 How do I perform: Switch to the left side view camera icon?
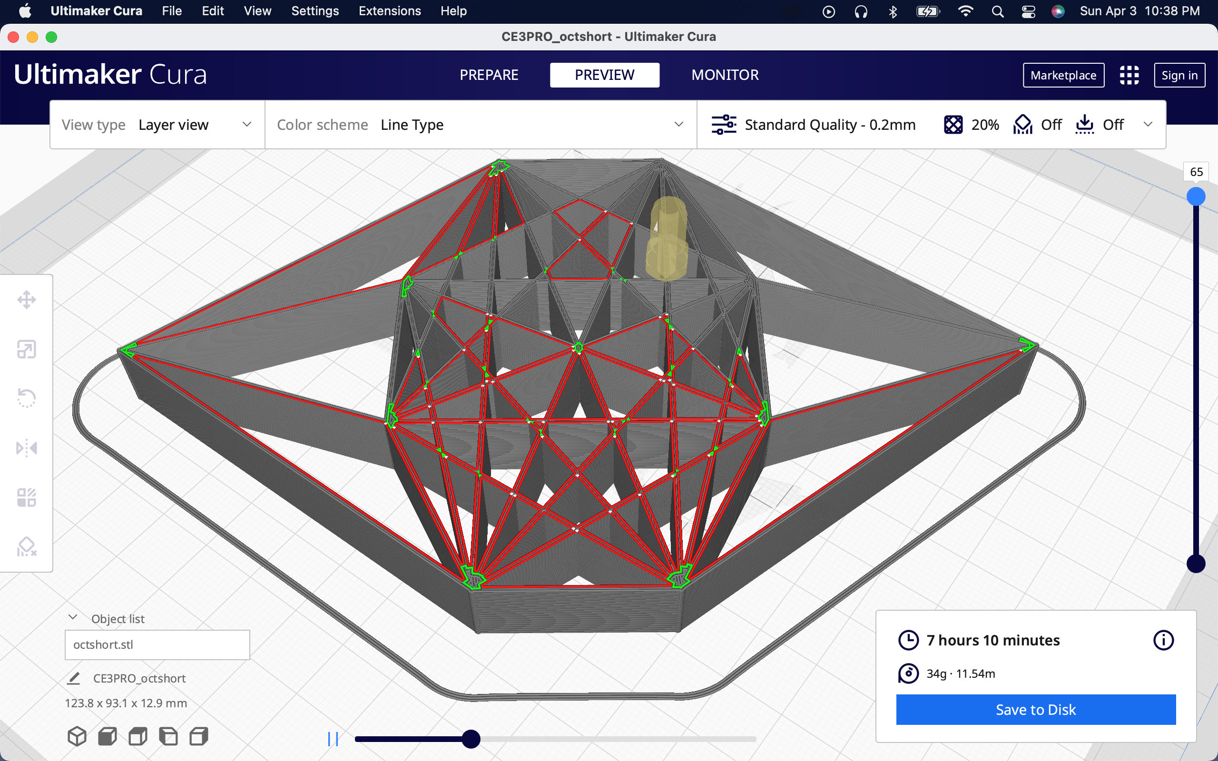click(168, 736)
